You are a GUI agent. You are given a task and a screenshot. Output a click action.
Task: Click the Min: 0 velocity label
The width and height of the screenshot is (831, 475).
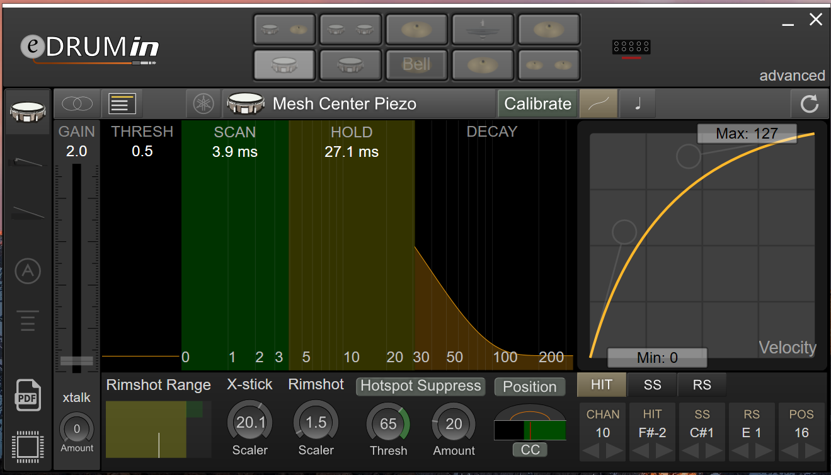pos(657,358)
